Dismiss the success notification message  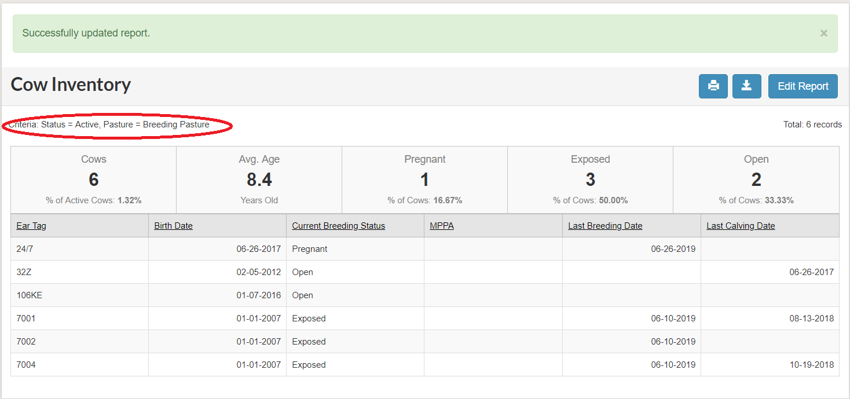[x=823, y=33]
